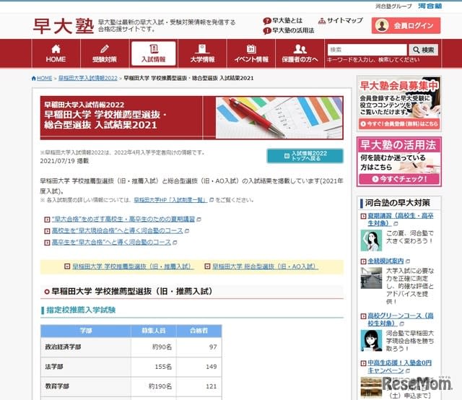Open the 高校生を早大現役合格へ導くコース link
This screenshot has height=400, width=462.
117,231
